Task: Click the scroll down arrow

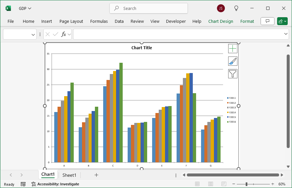Action: (x=288, y=167)
